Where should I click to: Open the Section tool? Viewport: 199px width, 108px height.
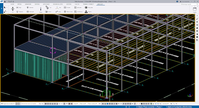pyautogui.click(x=88, y=12)
